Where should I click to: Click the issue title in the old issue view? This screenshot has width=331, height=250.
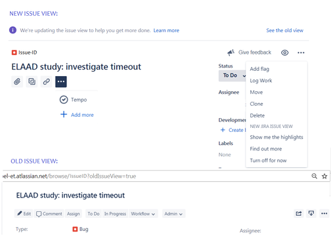70,195
